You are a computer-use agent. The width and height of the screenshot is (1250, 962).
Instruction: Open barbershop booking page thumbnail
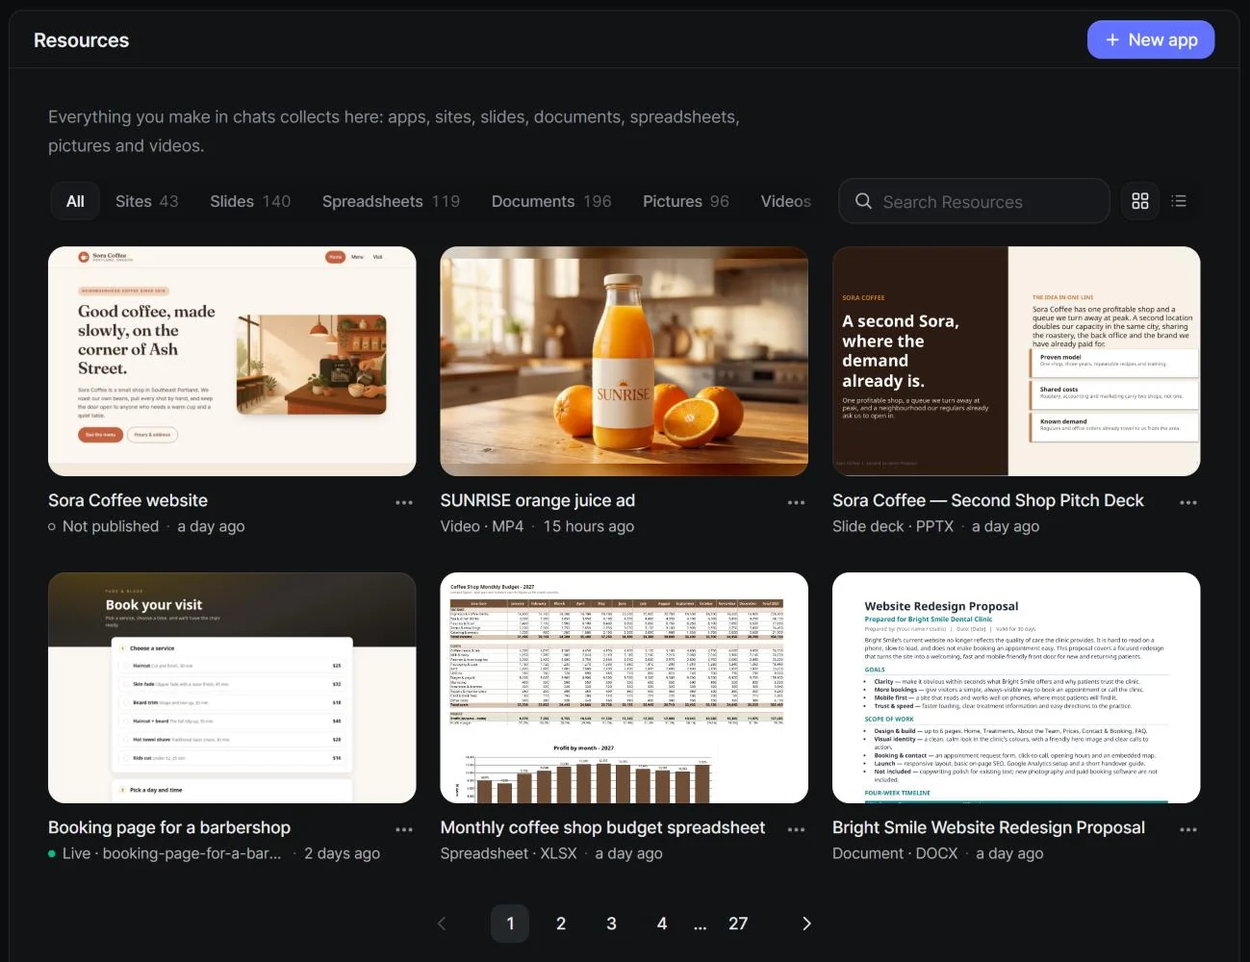point(232,688)
